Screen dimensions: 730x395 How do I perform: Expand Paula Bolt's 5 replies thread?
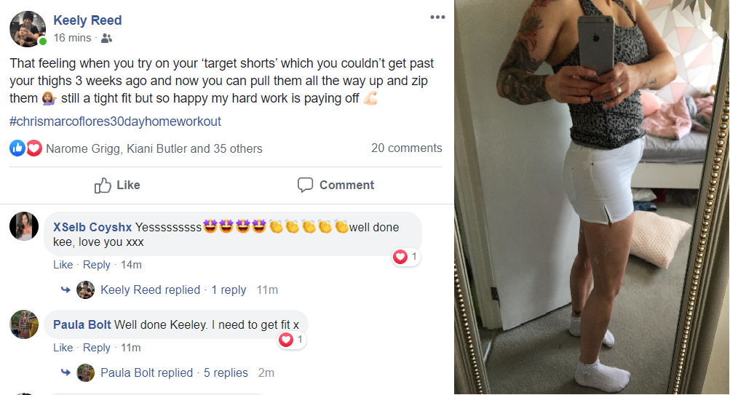pyautogui.click(x=226, y=372)
